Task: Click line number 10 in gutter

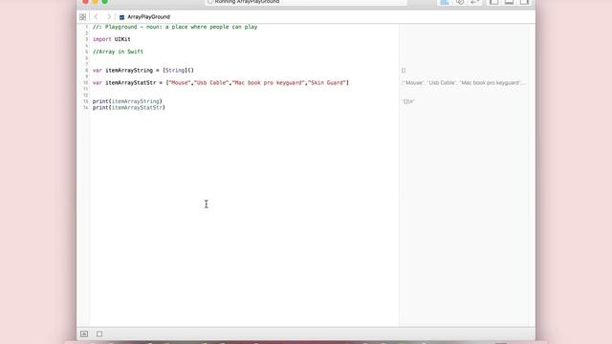Action: click(x=86, y=83)
